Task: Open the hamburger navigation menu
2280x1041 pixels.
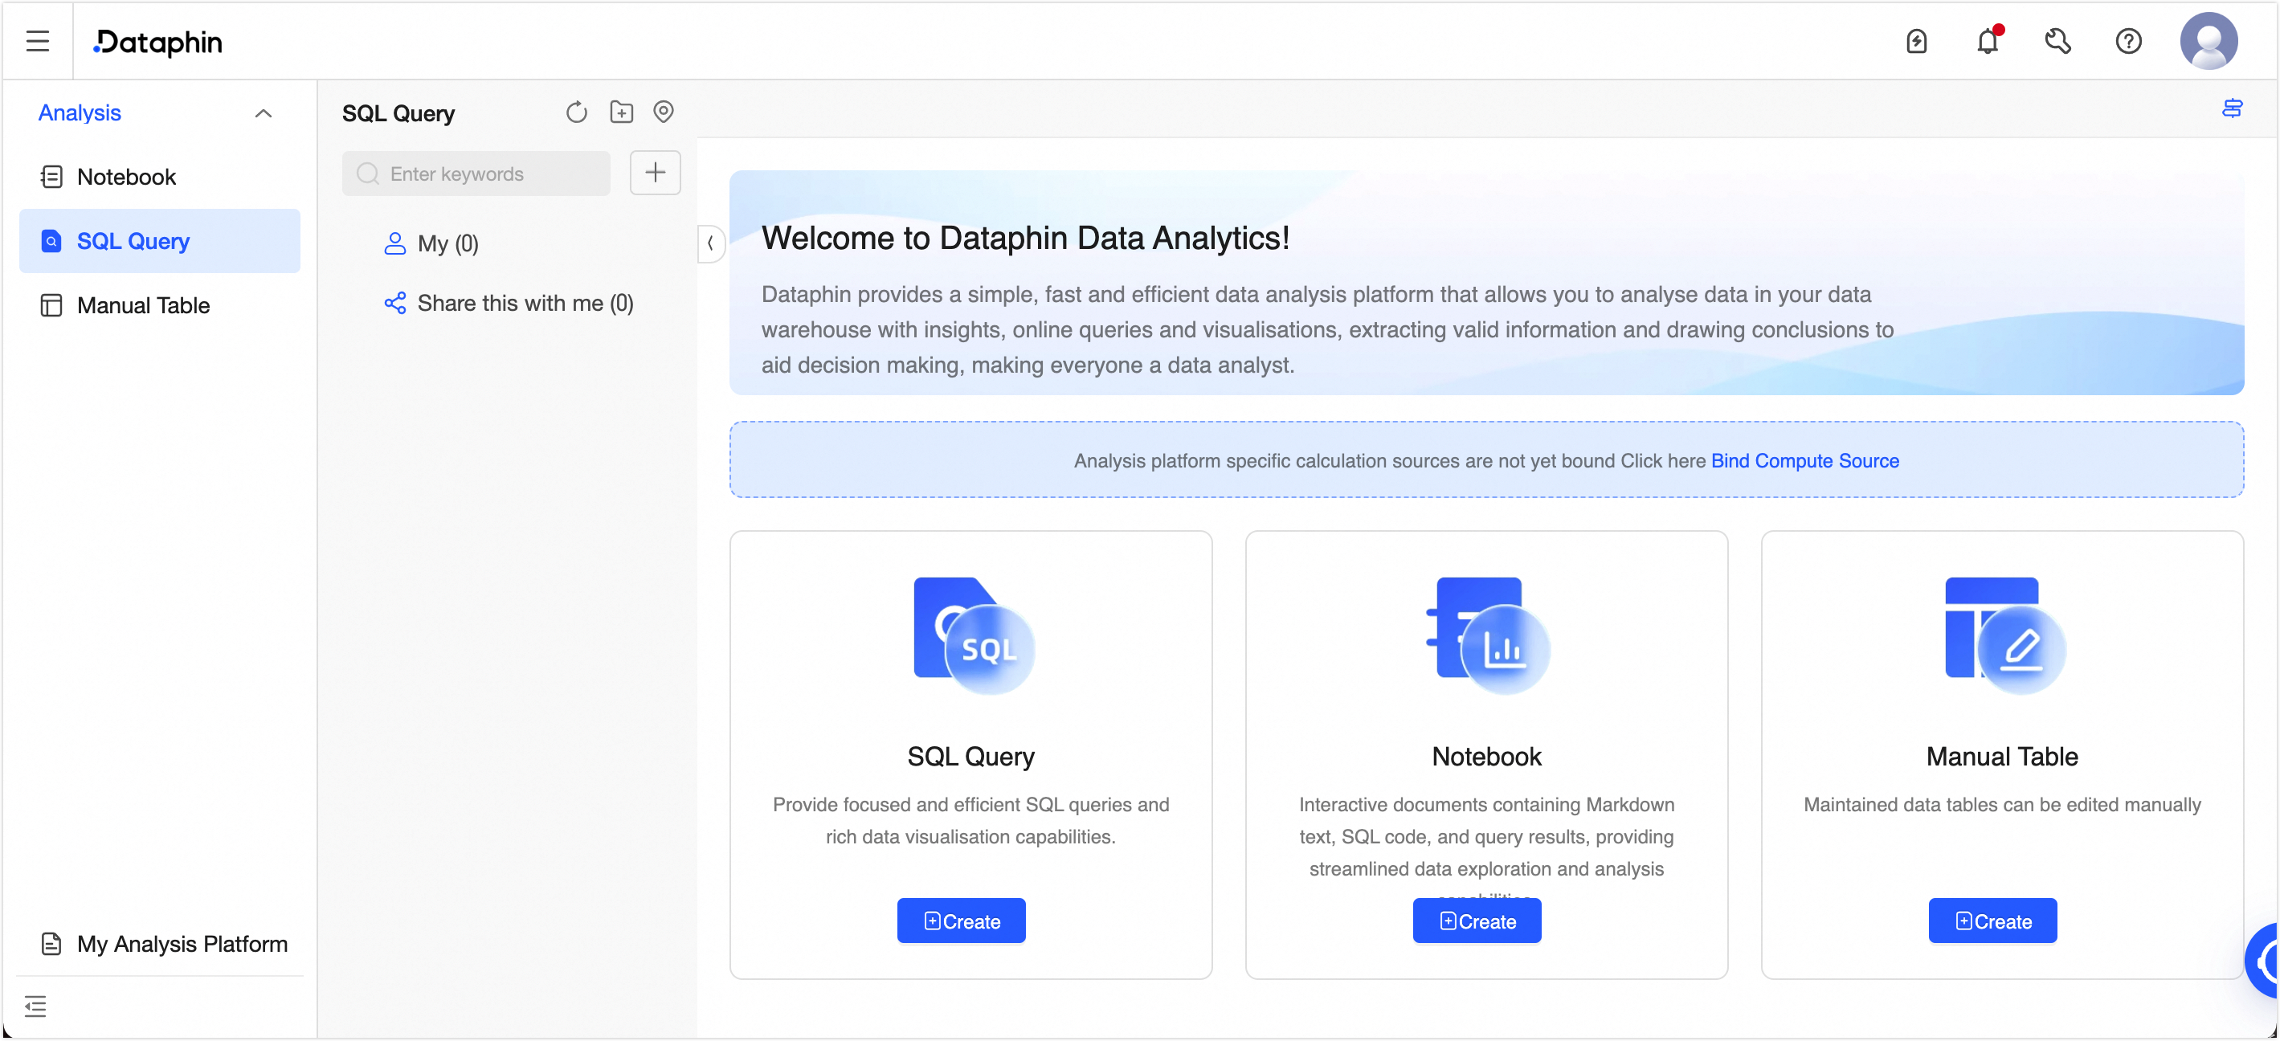Action: point(37,42)
